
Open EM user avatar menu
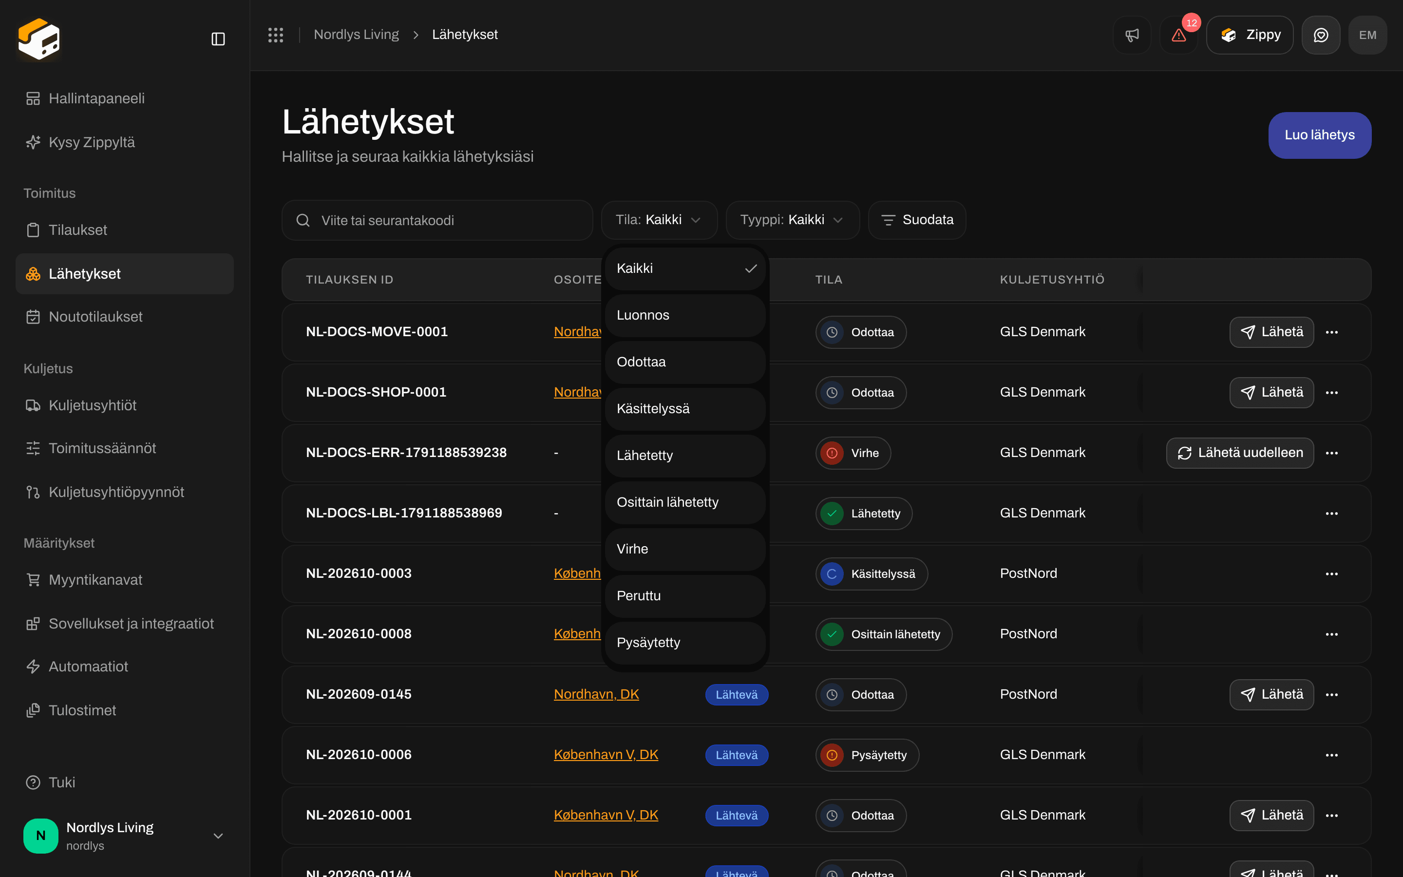tap(1367, 35)
